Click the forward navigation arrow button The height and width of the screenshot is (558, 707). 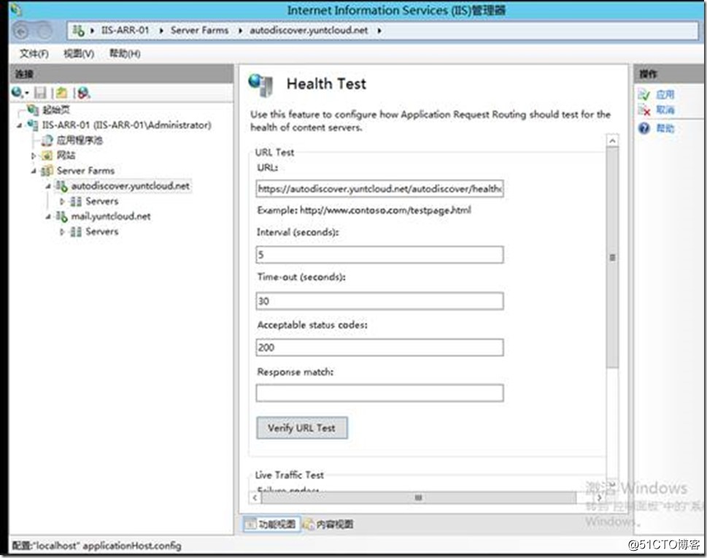coord(43,31)
